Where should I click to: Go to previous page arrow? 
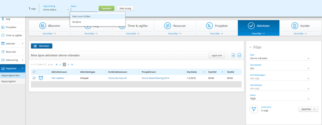click(x=60, y=64)
